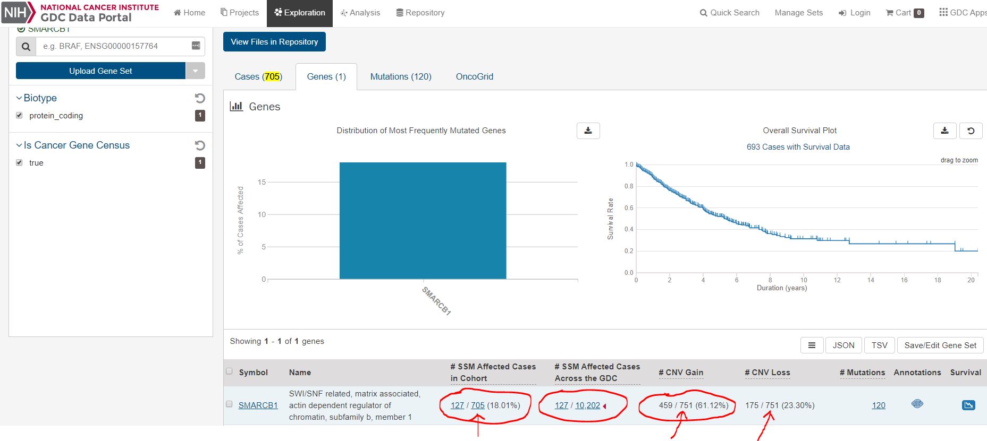The width and height of the screenshot is (987, 441).
Task: Open the Projects page
Action: (x=240, y=13)
